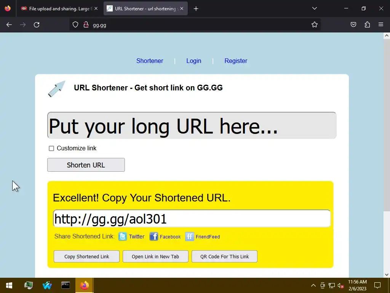Focus the 'Put your long URL here...' field

coord(192,125)
